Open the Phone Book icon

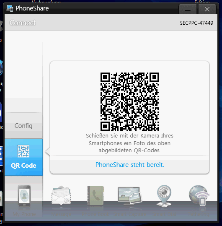96,195
